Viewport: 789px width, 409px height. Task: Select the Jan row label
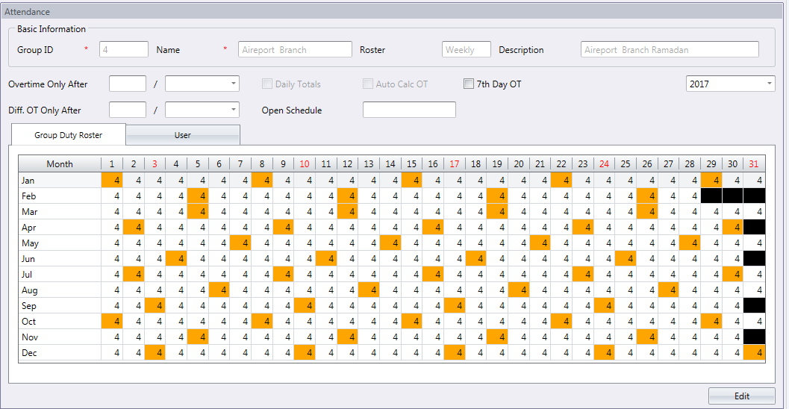click(60, 180)
